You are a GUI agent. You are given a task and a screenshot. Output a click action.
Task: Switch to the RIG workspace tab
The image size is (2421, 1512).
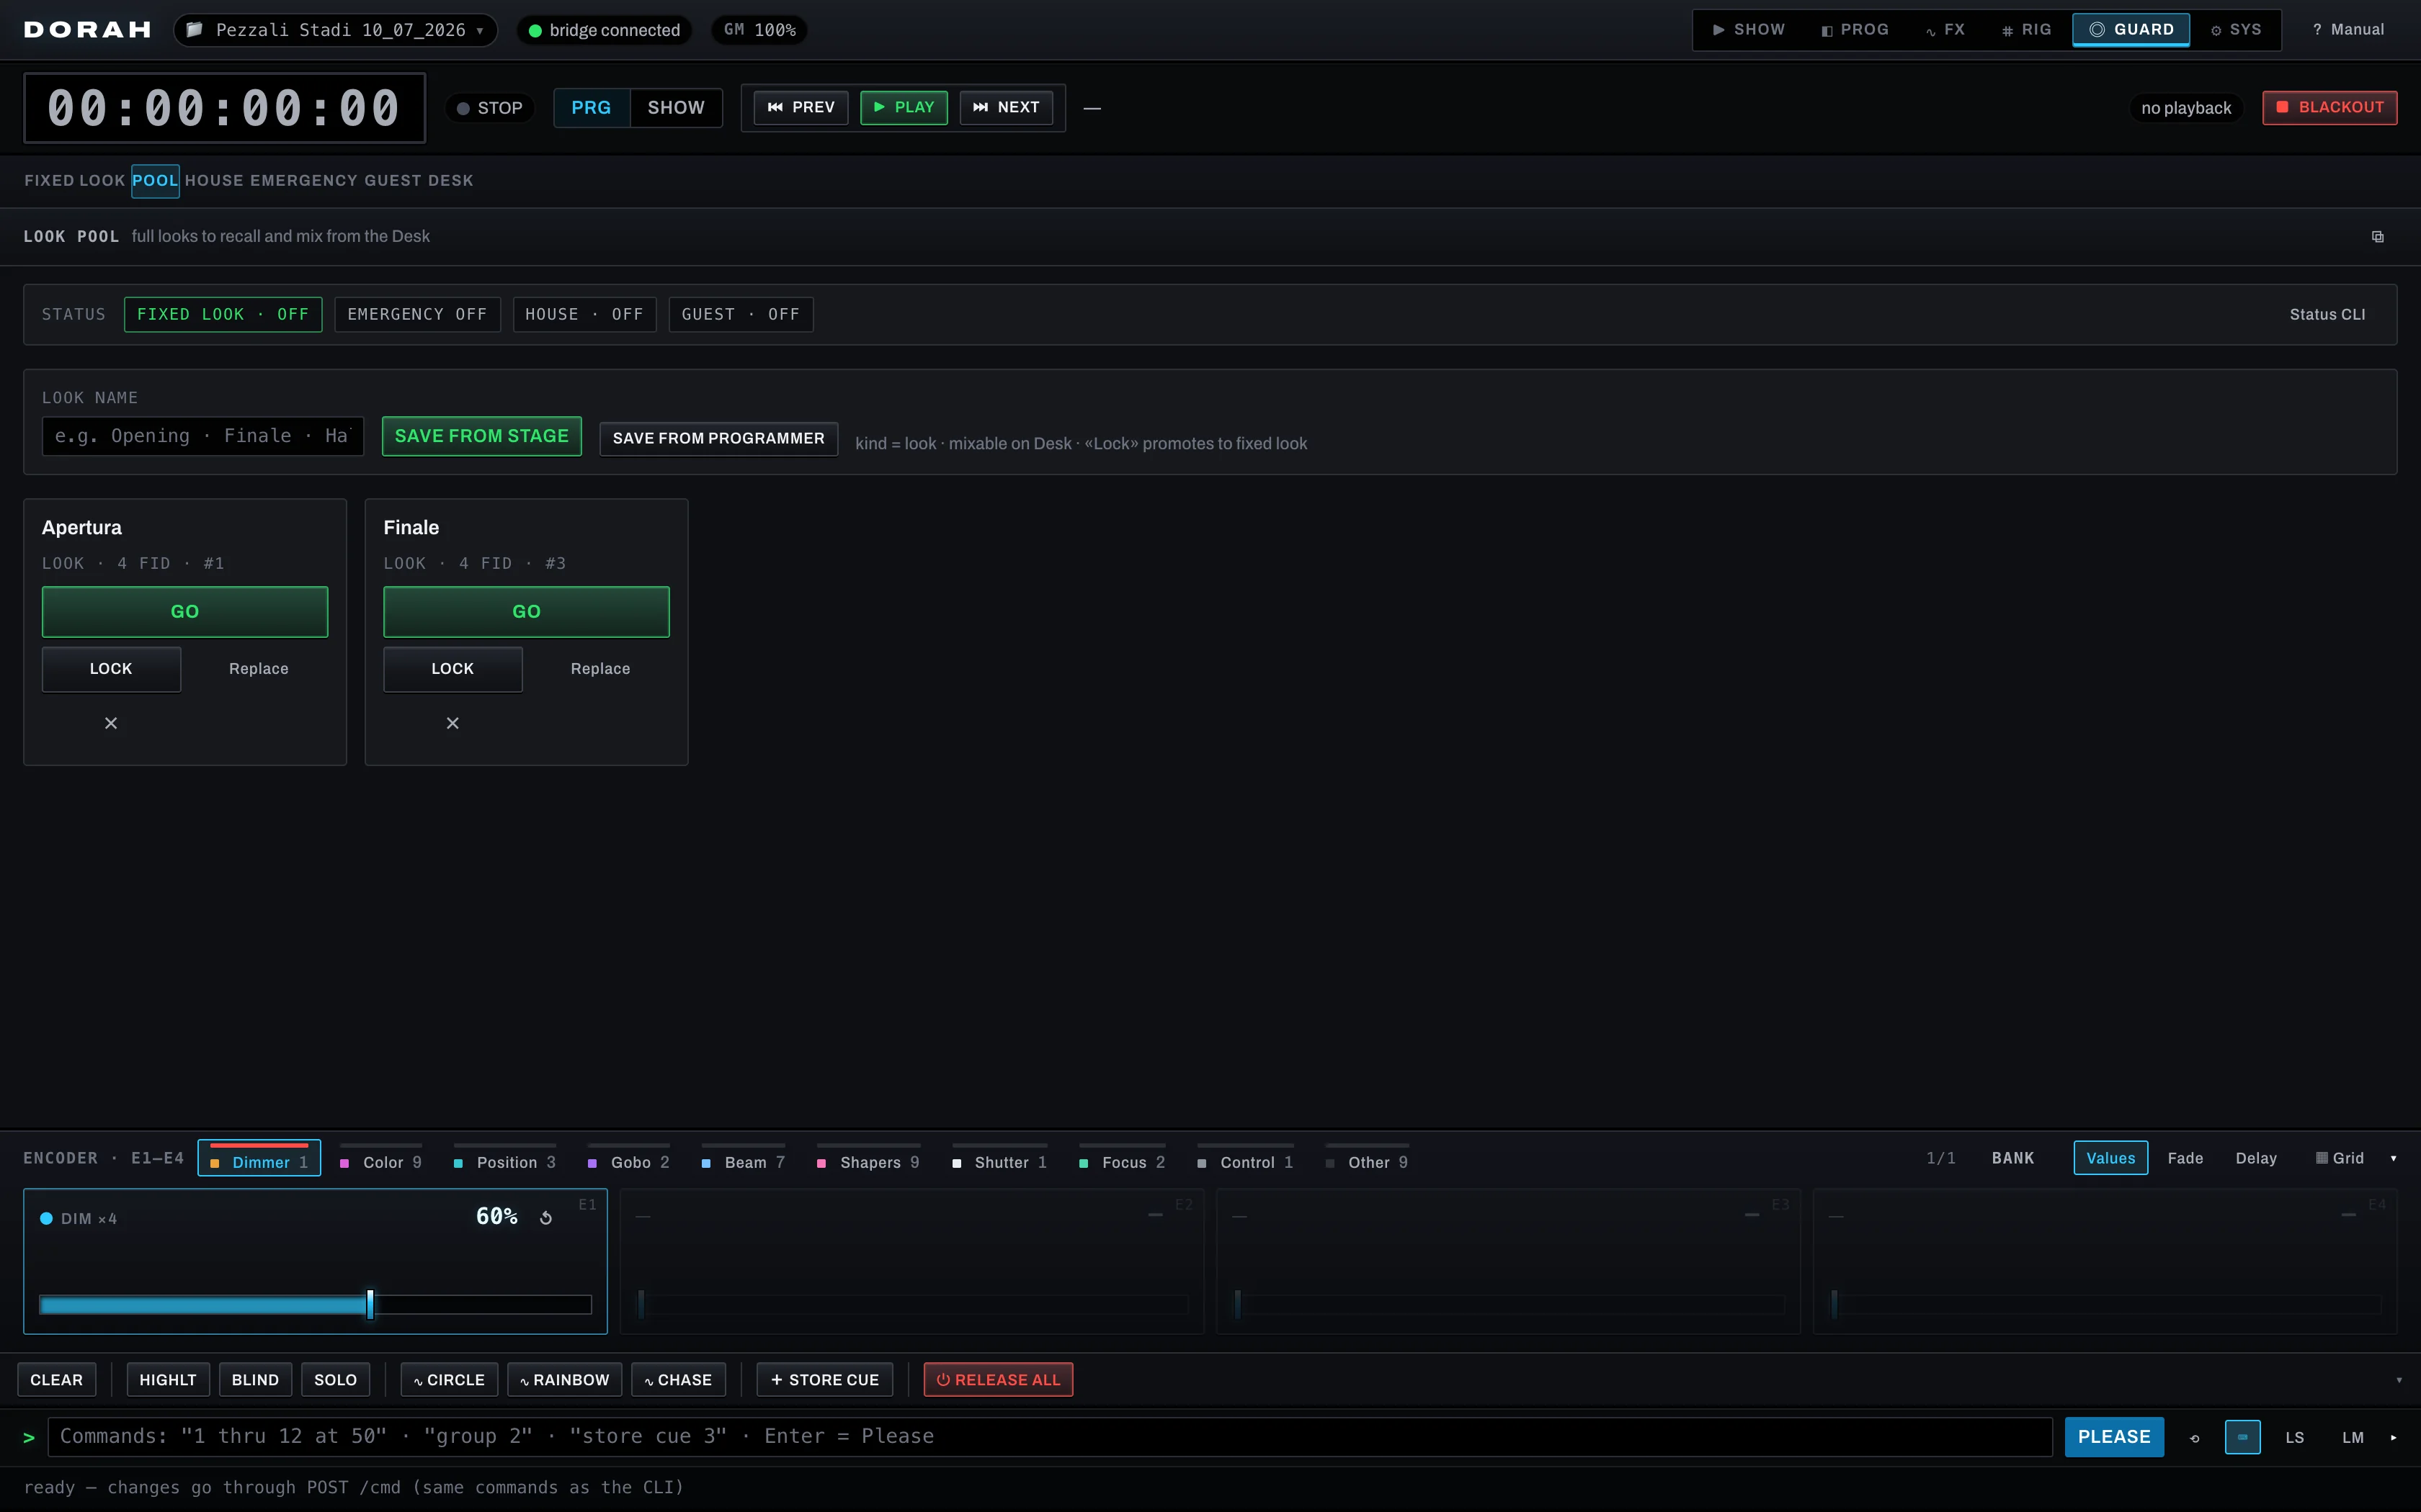pos(2026,30)
